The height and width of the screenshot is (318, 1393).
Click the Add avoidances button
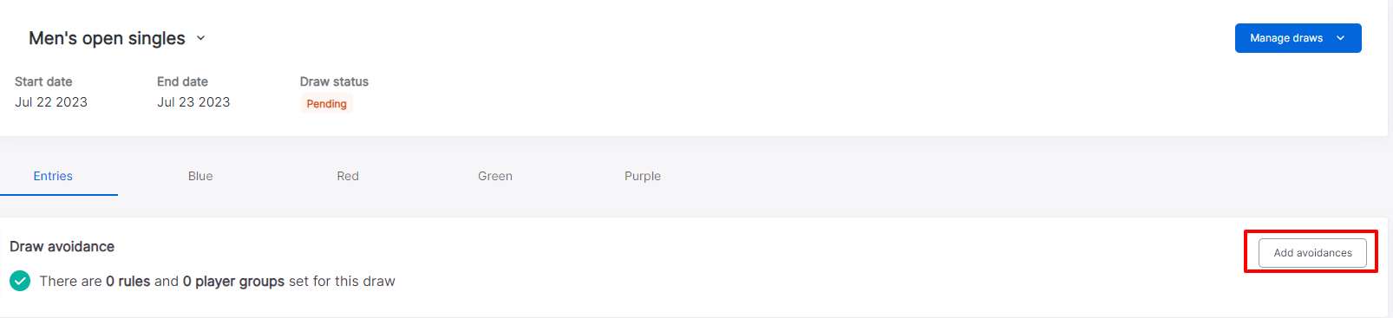[x=1312, y=253]
